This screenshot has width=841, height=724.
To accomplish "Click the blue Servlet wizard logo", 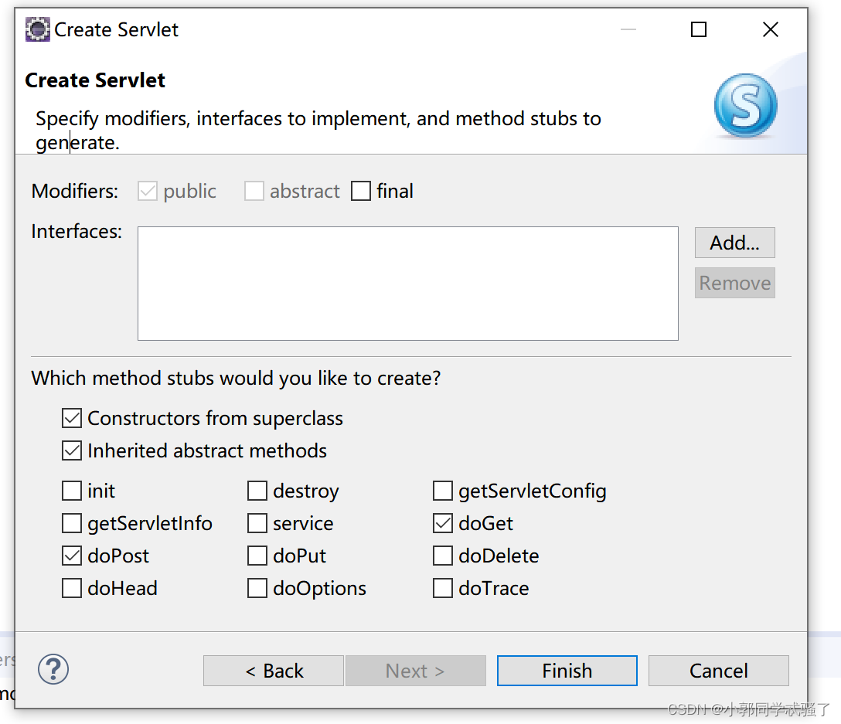I will point(745,106).
